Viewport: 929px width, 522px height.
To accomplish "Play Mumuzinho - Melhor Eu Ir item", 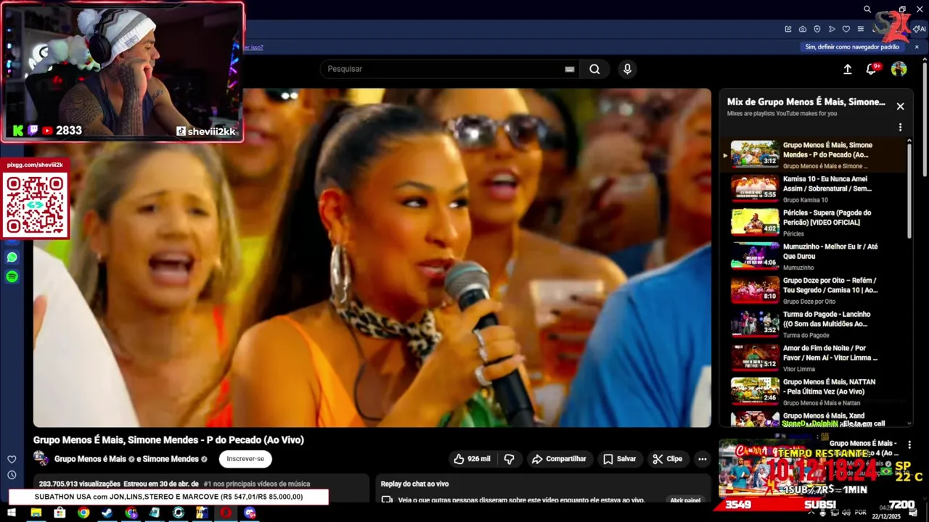I will (817, 256).
